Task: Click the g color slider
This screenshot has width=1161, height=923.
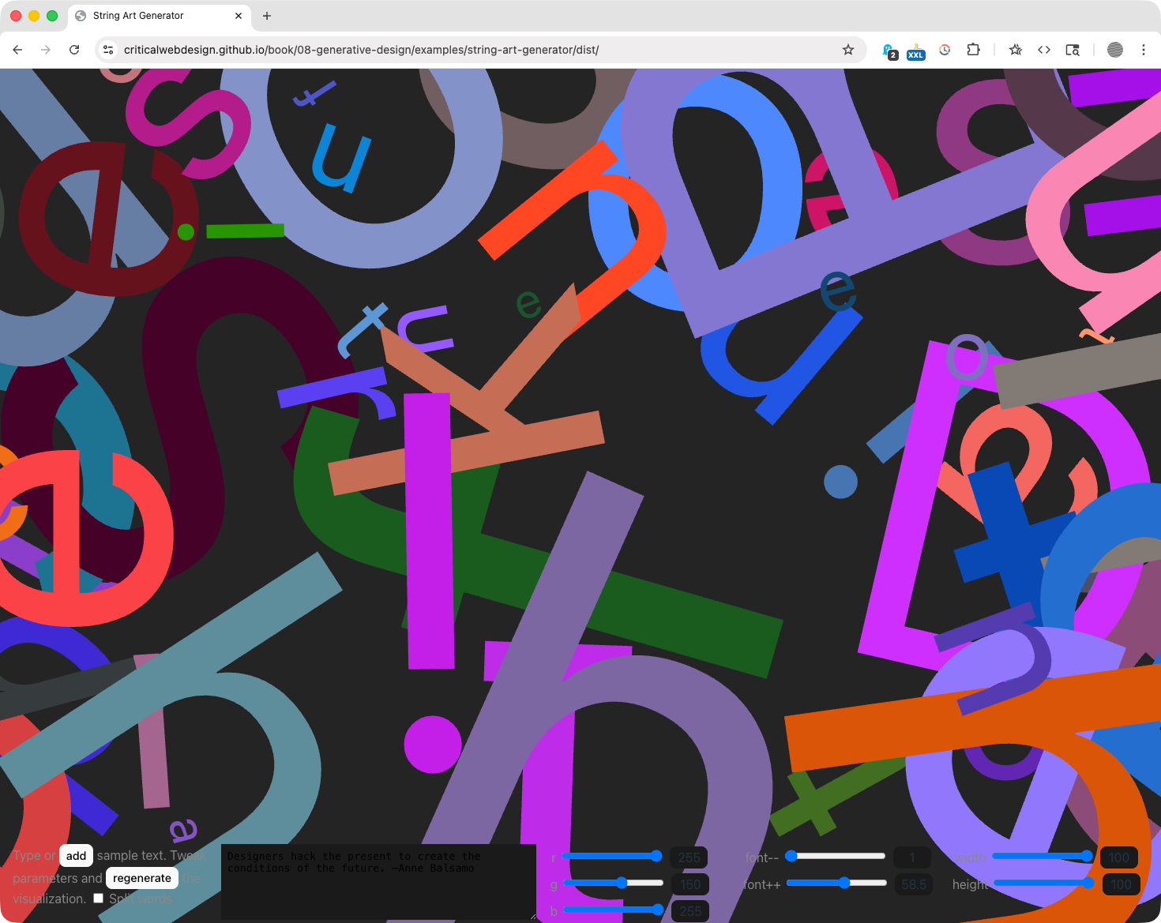Action: 613,883
